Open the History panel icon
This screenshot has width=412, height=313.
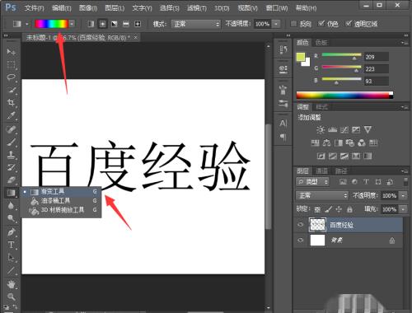(283, 49)
